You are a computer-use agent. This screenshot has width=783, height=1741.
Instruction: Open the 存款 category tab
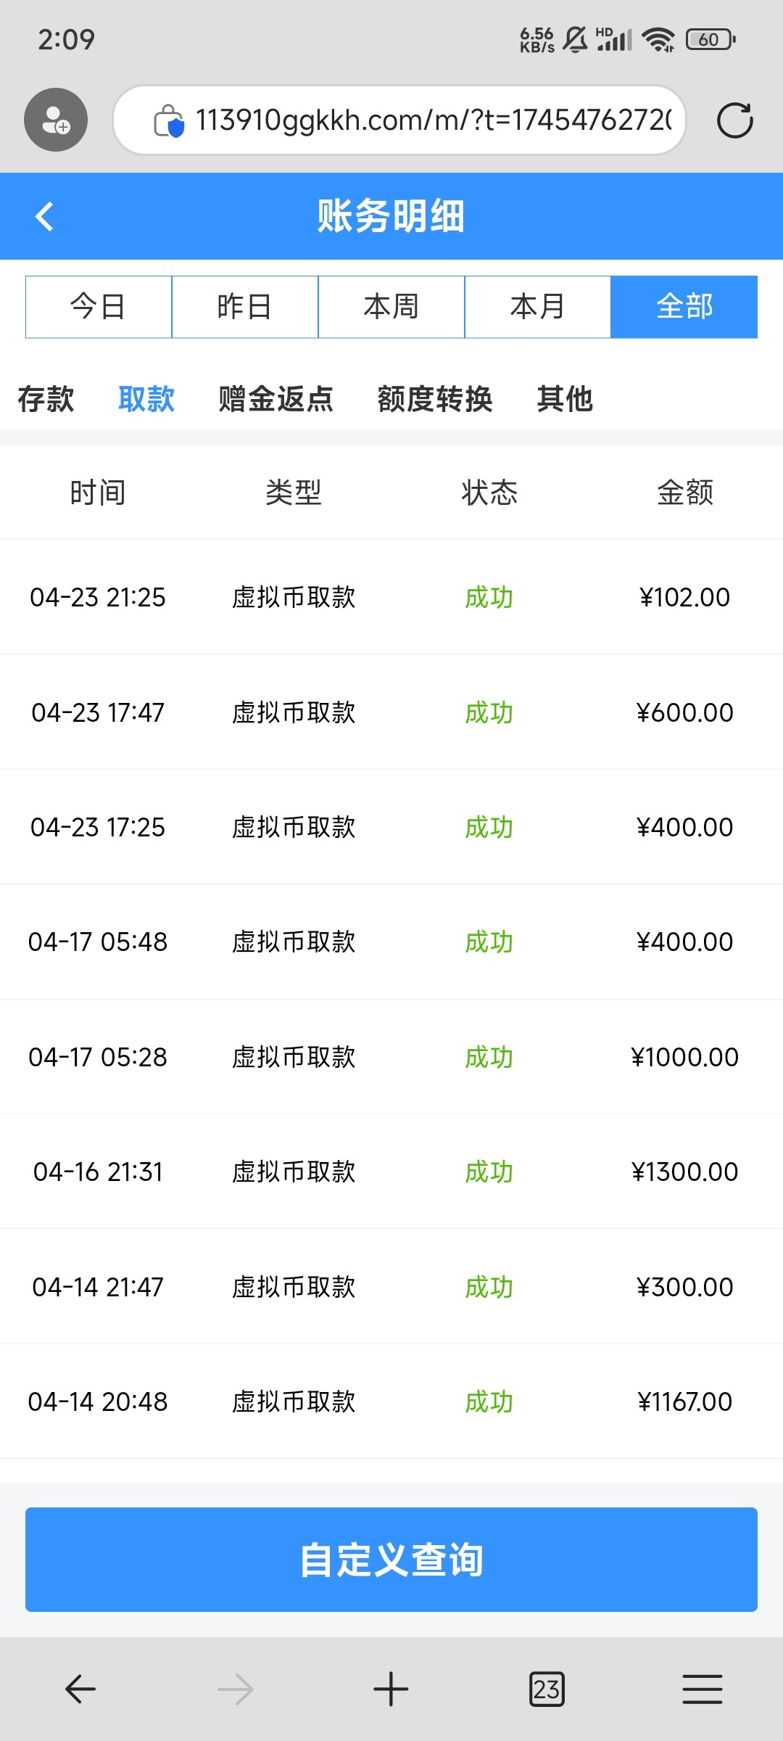point(46,399)
